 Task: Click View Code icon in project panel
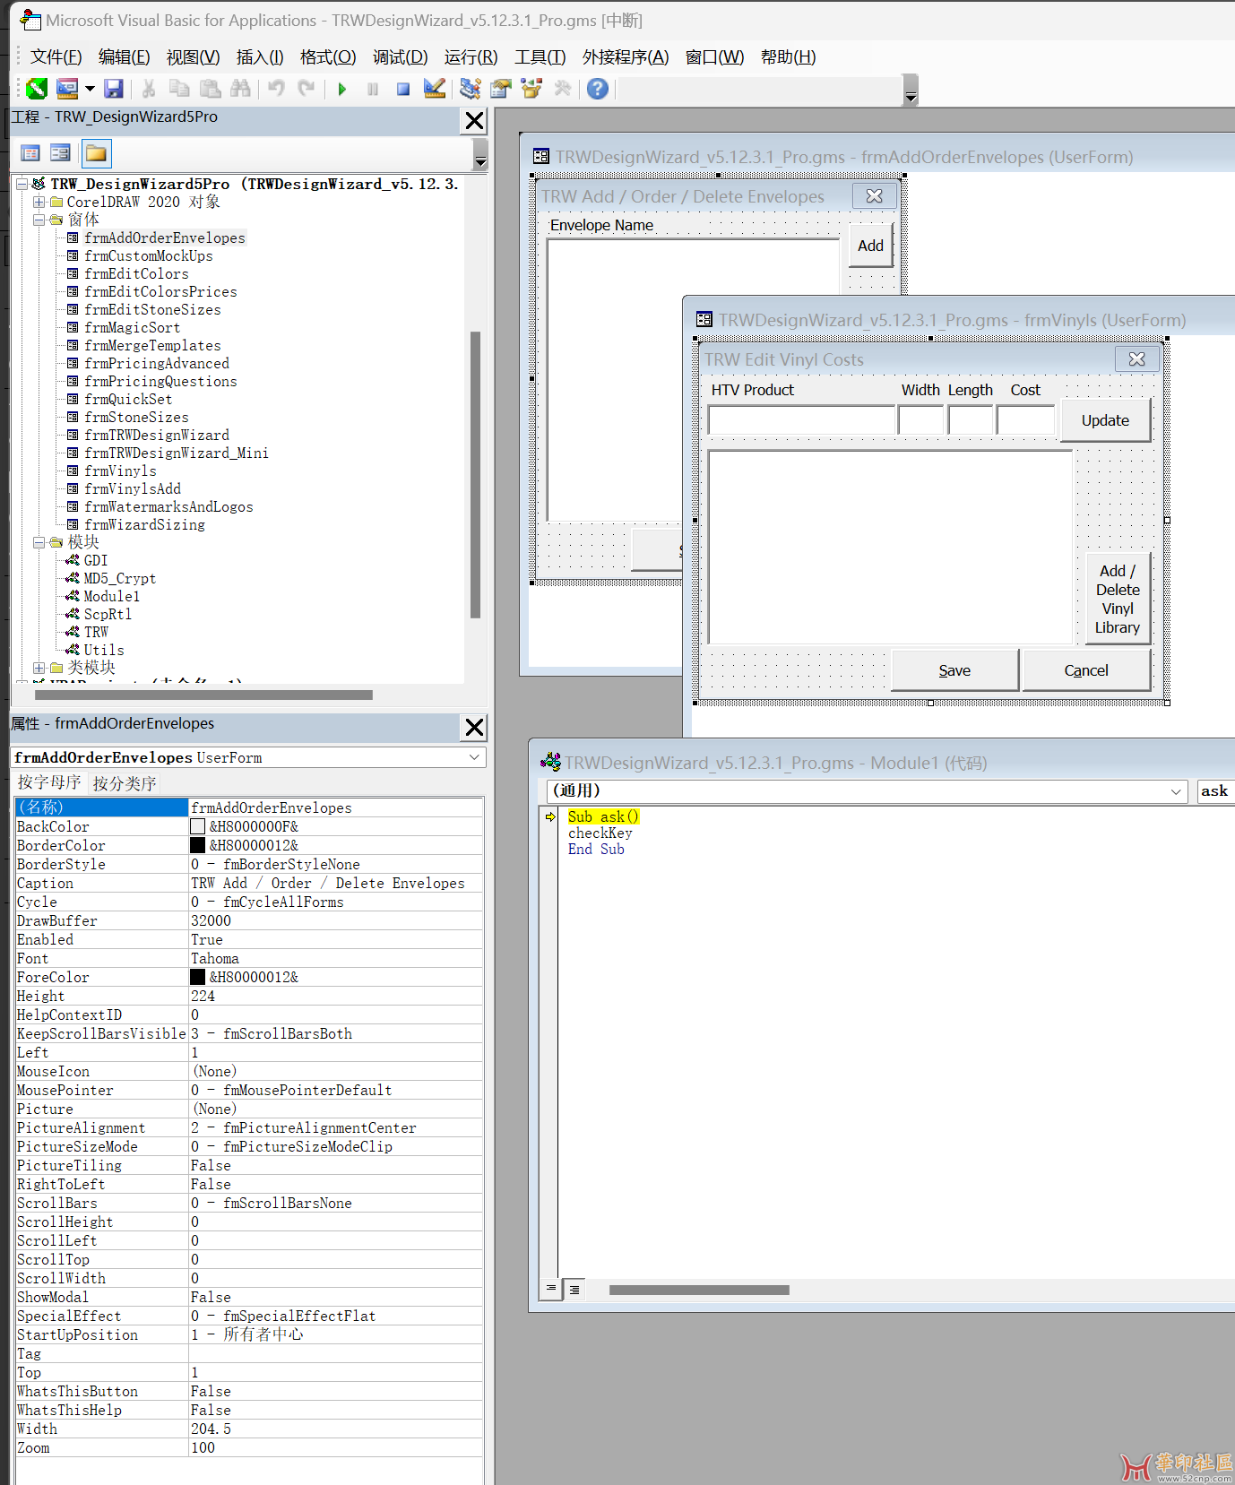(30, 153)
